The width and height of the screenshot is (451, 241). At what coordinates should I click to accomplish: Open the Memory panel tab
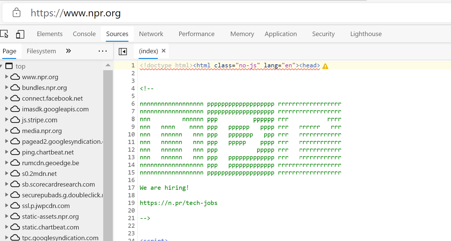242,34
